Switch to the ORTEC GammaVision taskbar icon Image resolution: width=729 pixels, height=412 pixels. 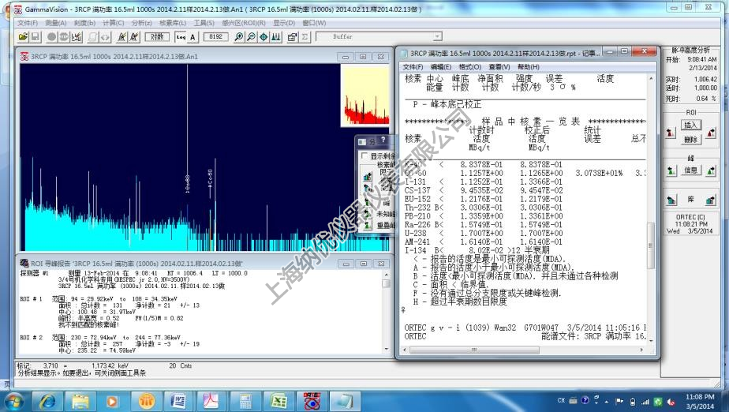[312, 401]
